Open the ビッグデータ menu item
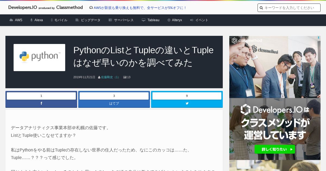This screenshot has height=171, width=326. point(91,20)
